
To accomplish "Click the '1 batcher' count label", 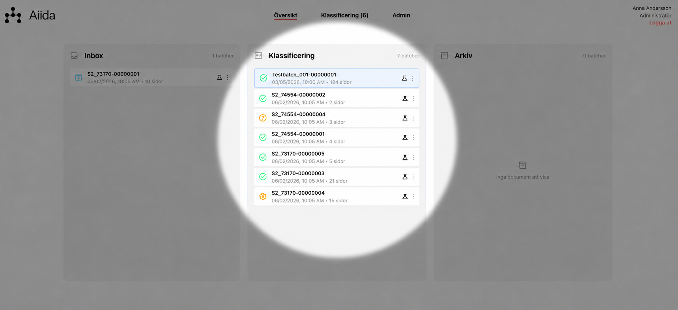I will 223,56.
